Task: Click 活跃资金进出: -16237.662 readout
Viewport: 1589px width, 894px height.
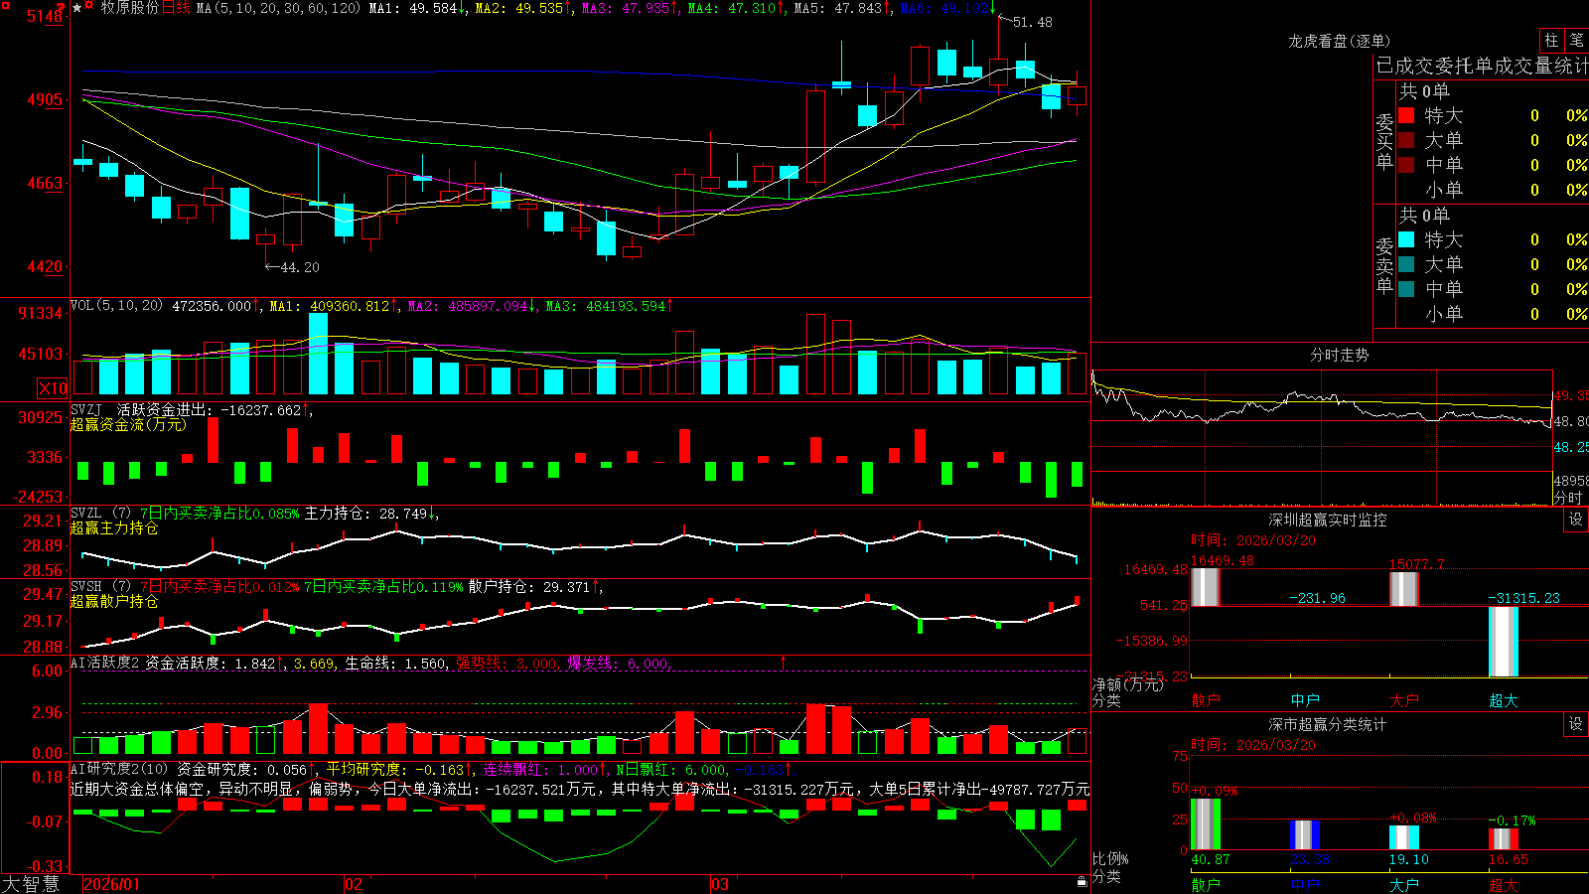Action: click(x=209, y=409)
